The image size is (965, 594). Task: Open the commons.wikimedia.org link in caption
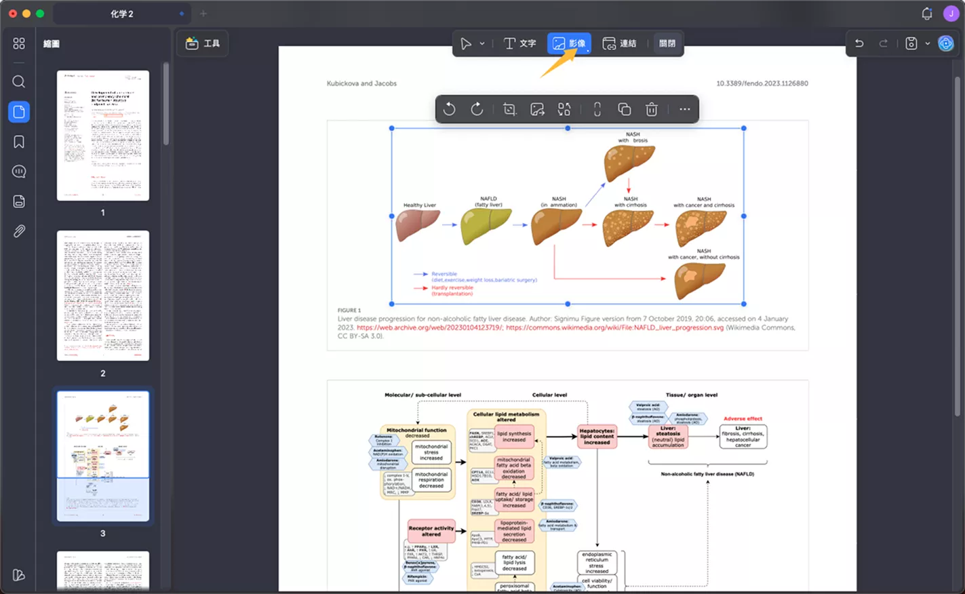point(614,328)
